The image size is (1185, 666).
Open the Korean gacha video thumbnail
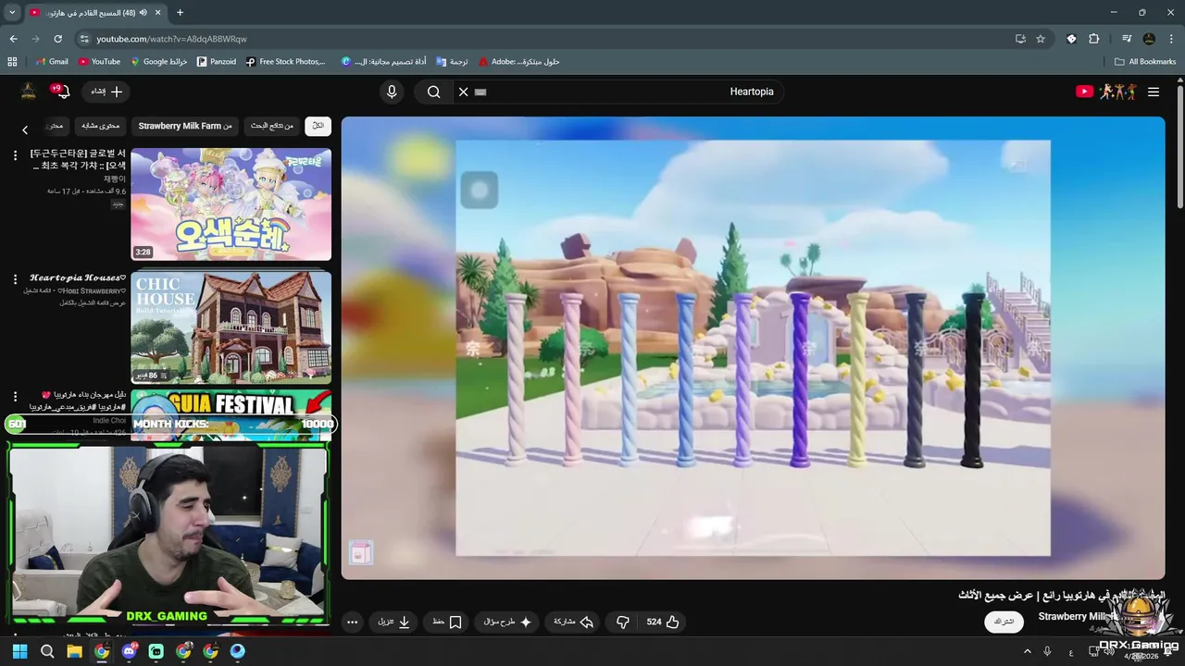231,204
